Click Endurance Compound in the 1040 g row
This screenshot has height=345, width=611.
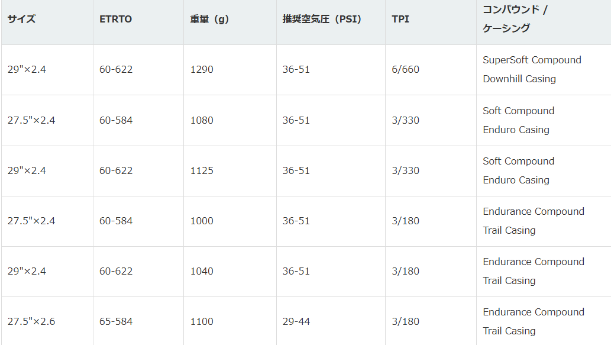pyautogui.click(x=533, y=262)
